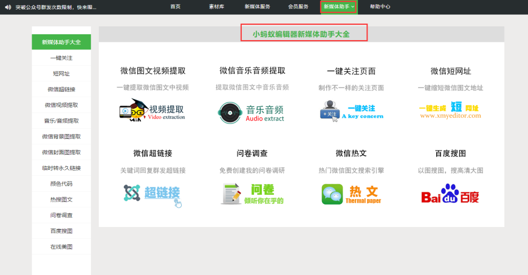This screenshot has width=528, height=275.
Task: Click the 微信音乐音频提取 card title
Action: (x=252, y=71)
